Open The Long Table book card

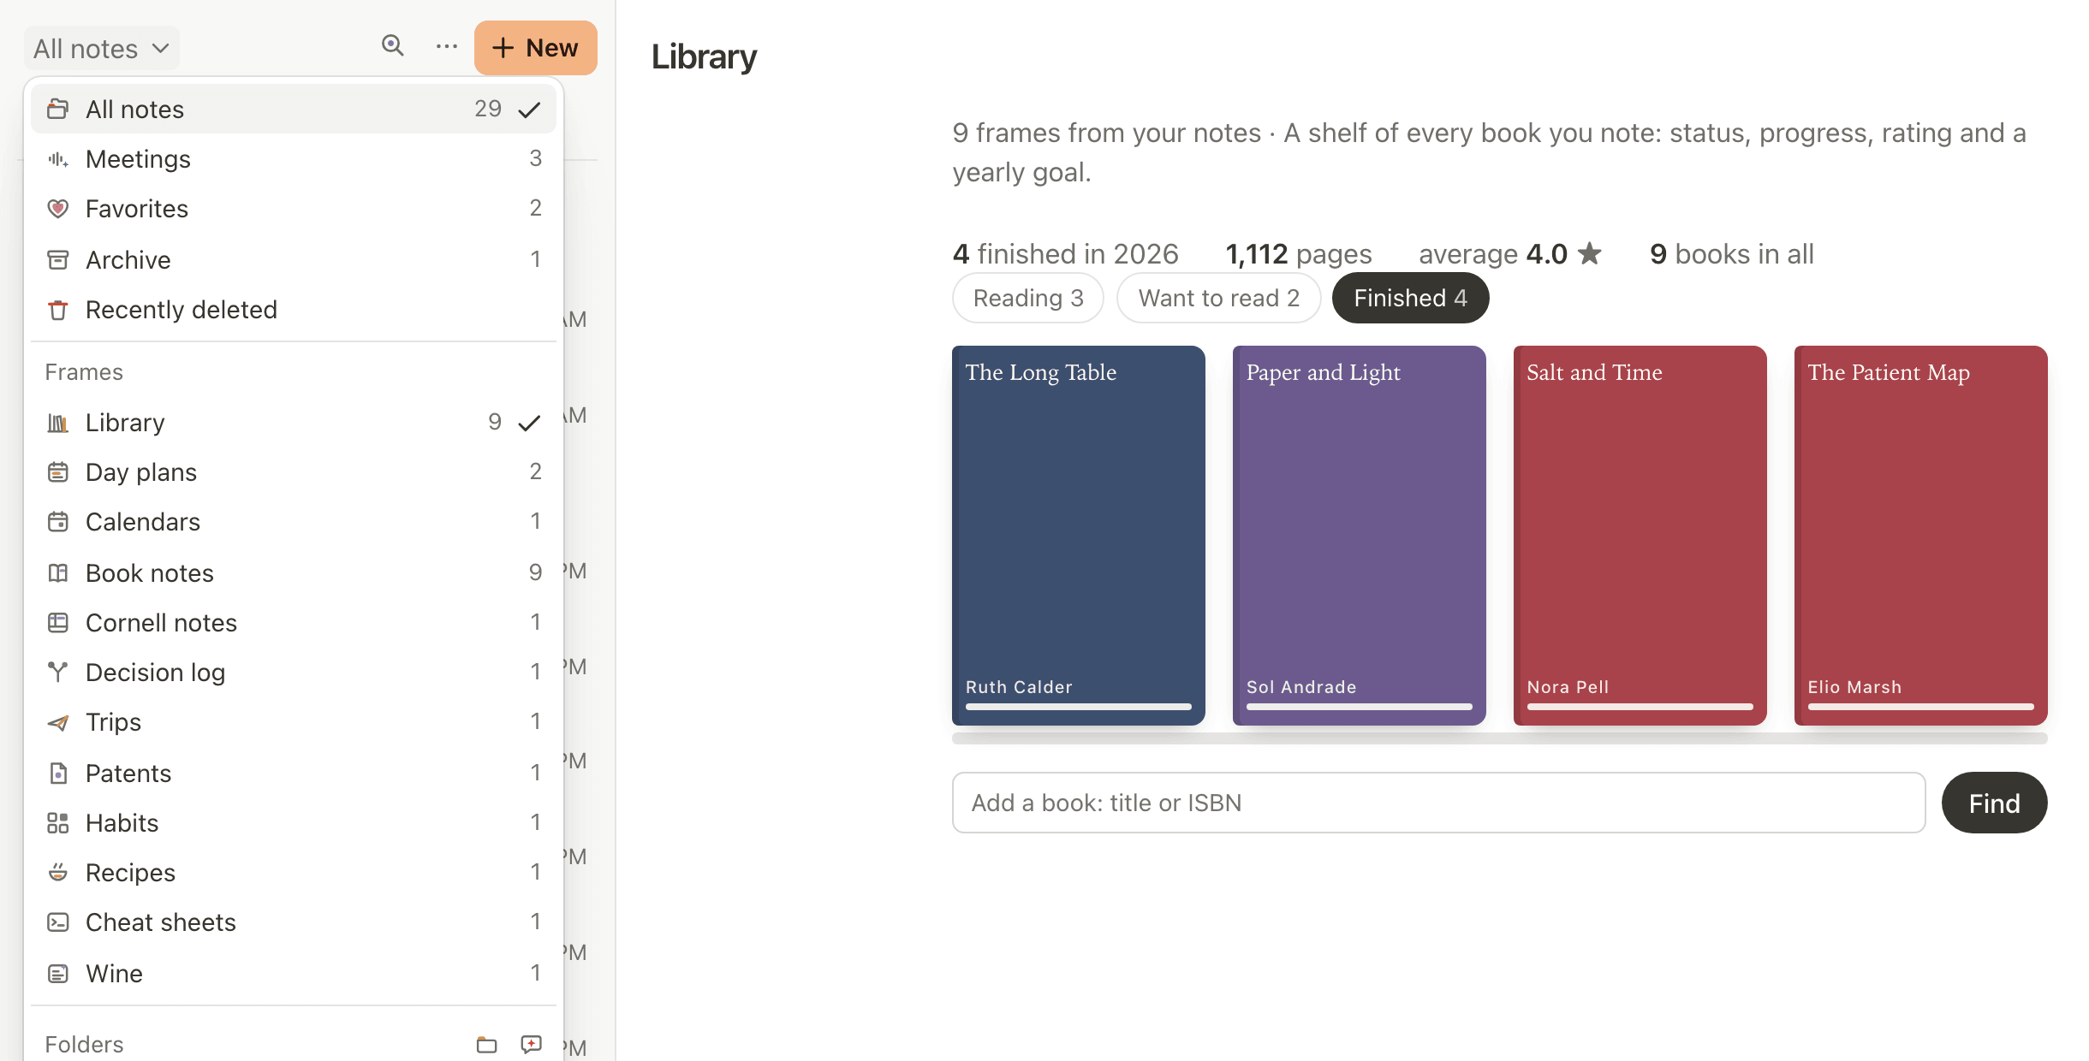(1079, 536)
